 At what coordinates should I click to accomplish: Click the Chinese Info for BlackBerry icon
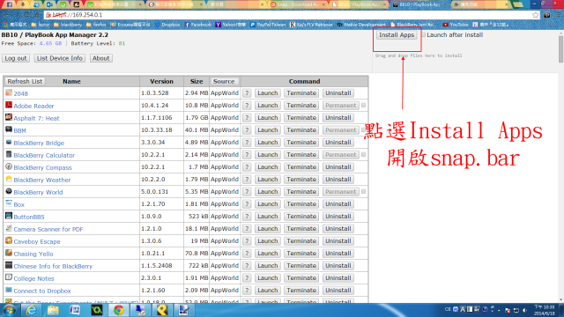pyautogui.click(x=9, y=265)
